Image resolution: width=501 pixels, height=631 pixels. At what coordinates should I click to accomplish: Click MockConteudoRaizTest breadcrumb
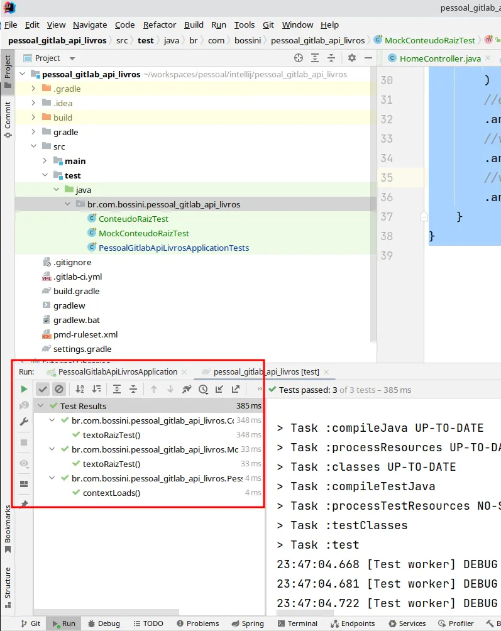point(430,40)
